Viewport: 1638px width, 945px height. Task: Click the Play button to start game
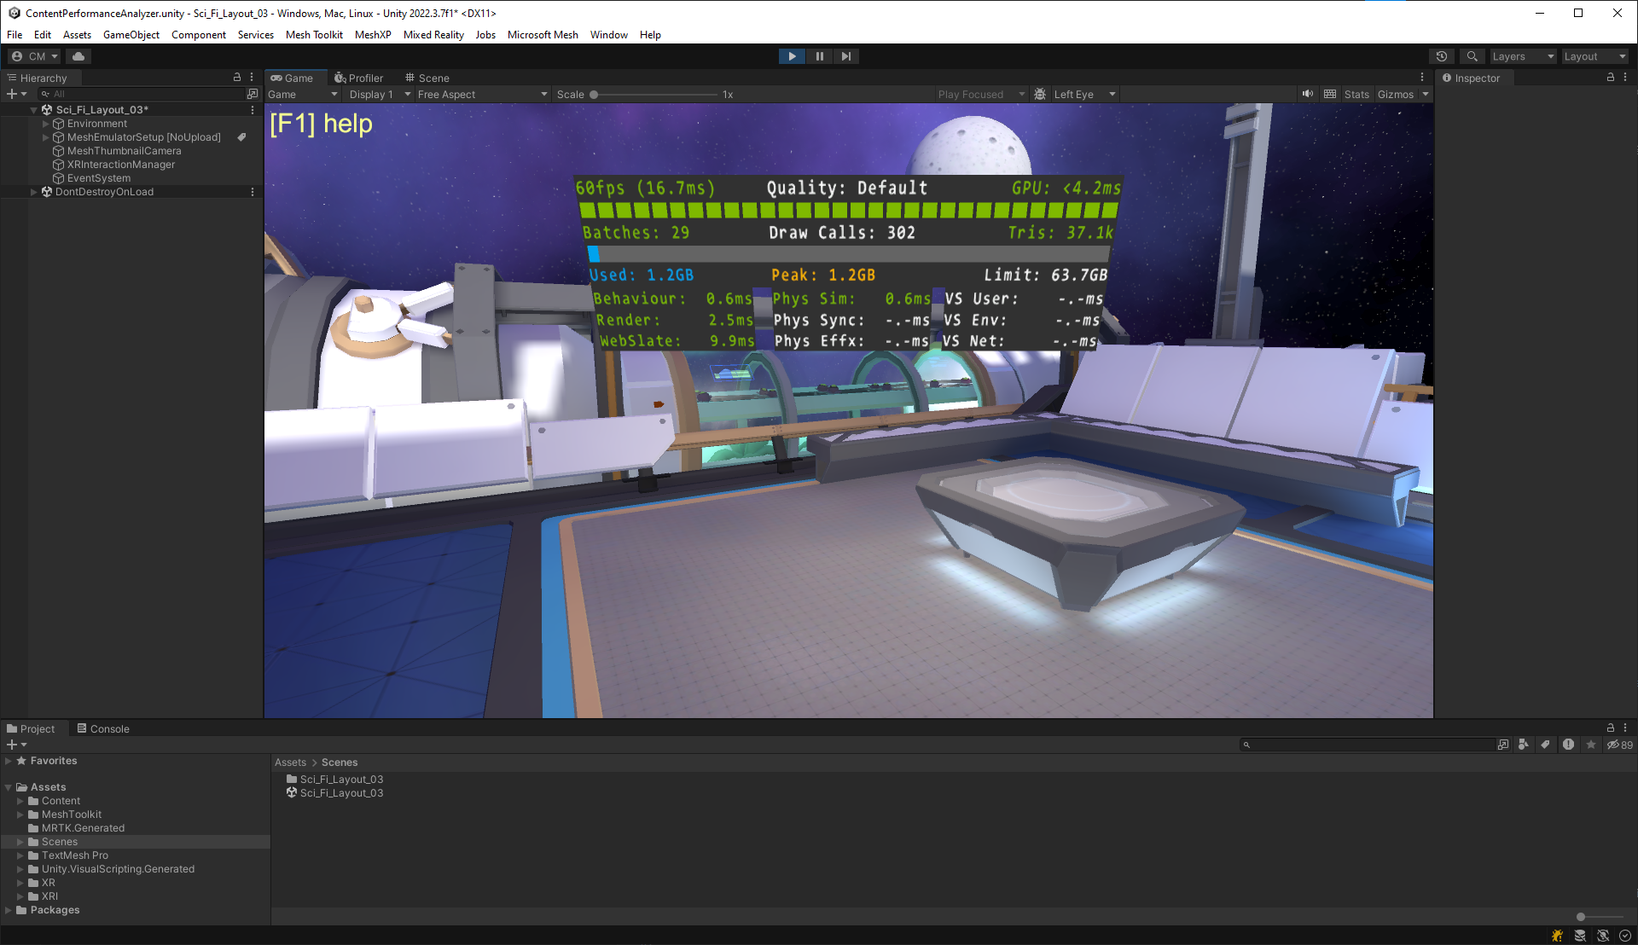point(792,55)
